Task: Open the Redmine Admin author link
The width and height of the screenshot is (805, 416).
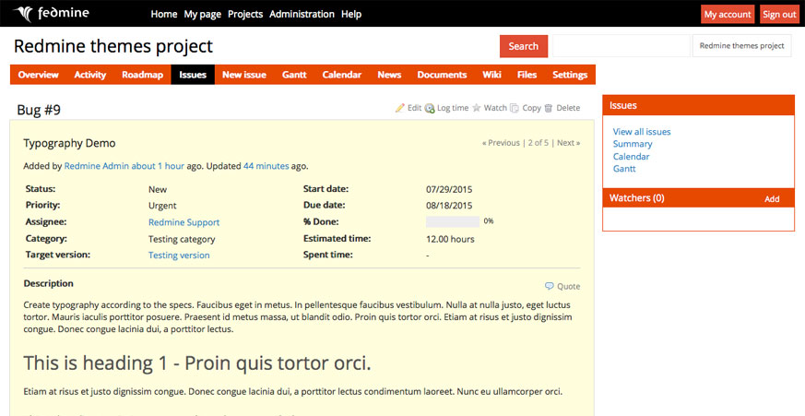Action: tap(97, 166)
